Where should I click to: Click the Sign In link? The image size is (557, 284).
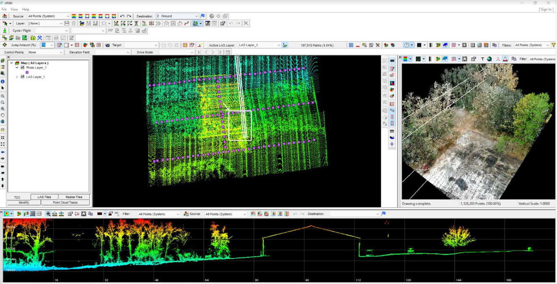tap(546, 9)
